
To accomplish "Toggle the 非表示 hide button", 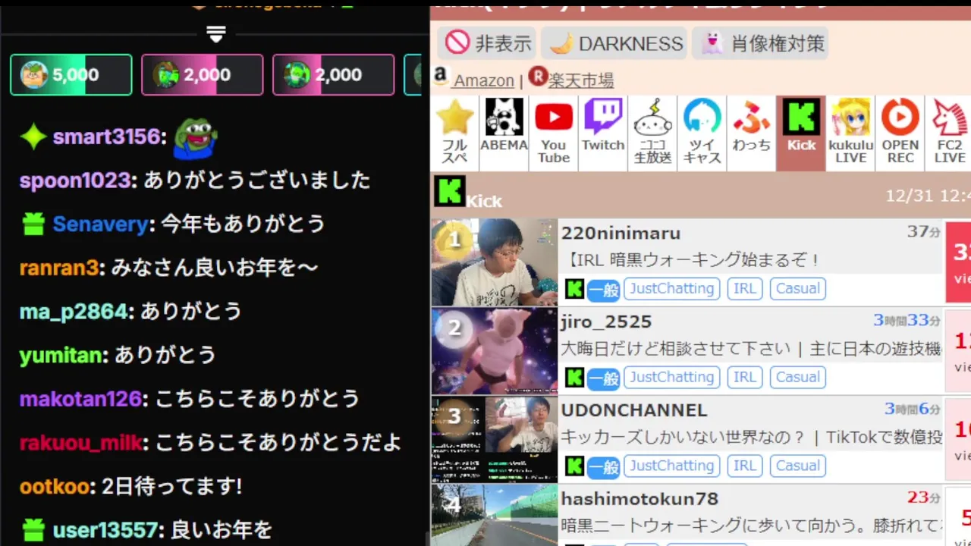I will pos(488,43).
